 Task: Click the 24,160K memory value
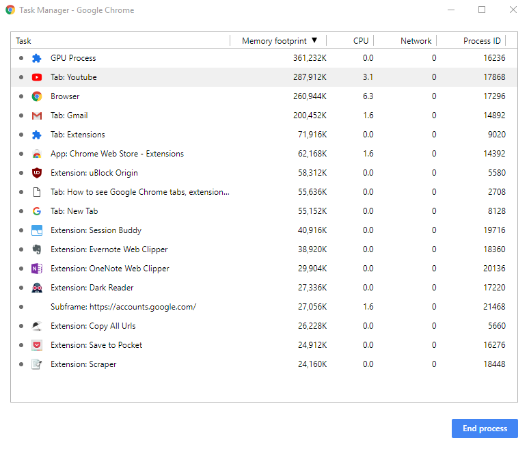click(x=312, y=364)
